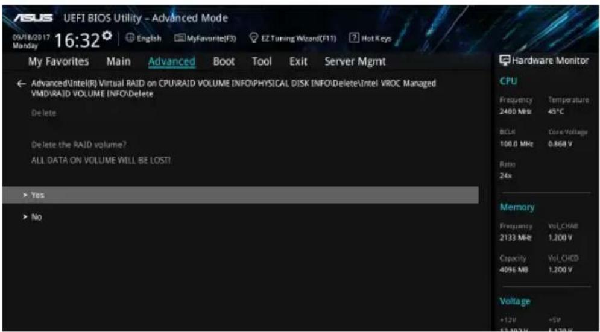Open MyFavorite(F3) shortcut

coord(205,38)
